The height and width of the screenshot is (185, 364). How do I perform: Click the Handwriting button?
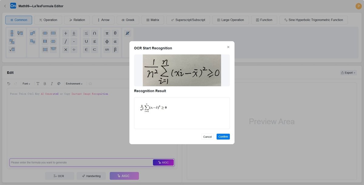91,176
